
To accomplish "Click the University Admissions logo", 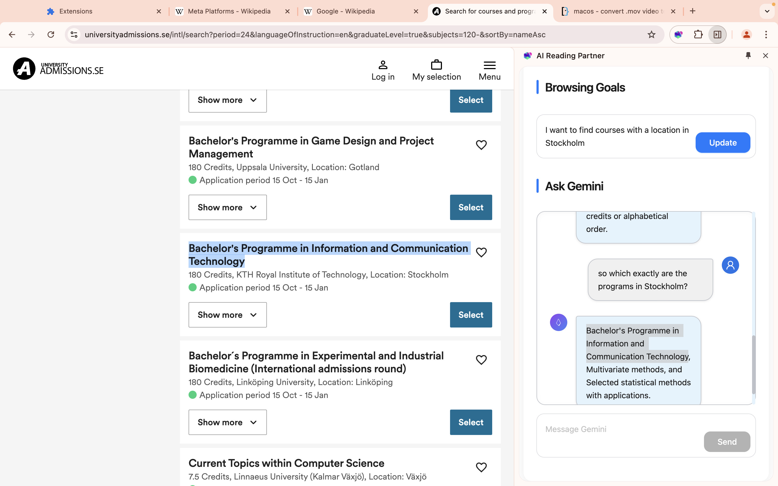I will point(58,69).
